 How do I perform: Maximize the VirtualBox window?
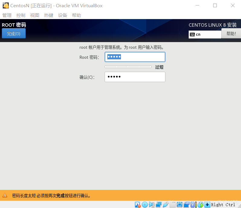[215, 5]
